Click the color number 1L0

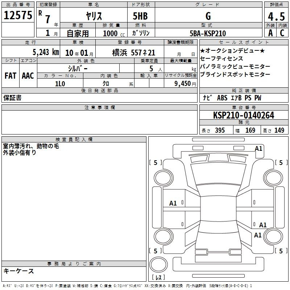[x=60, y=83]
